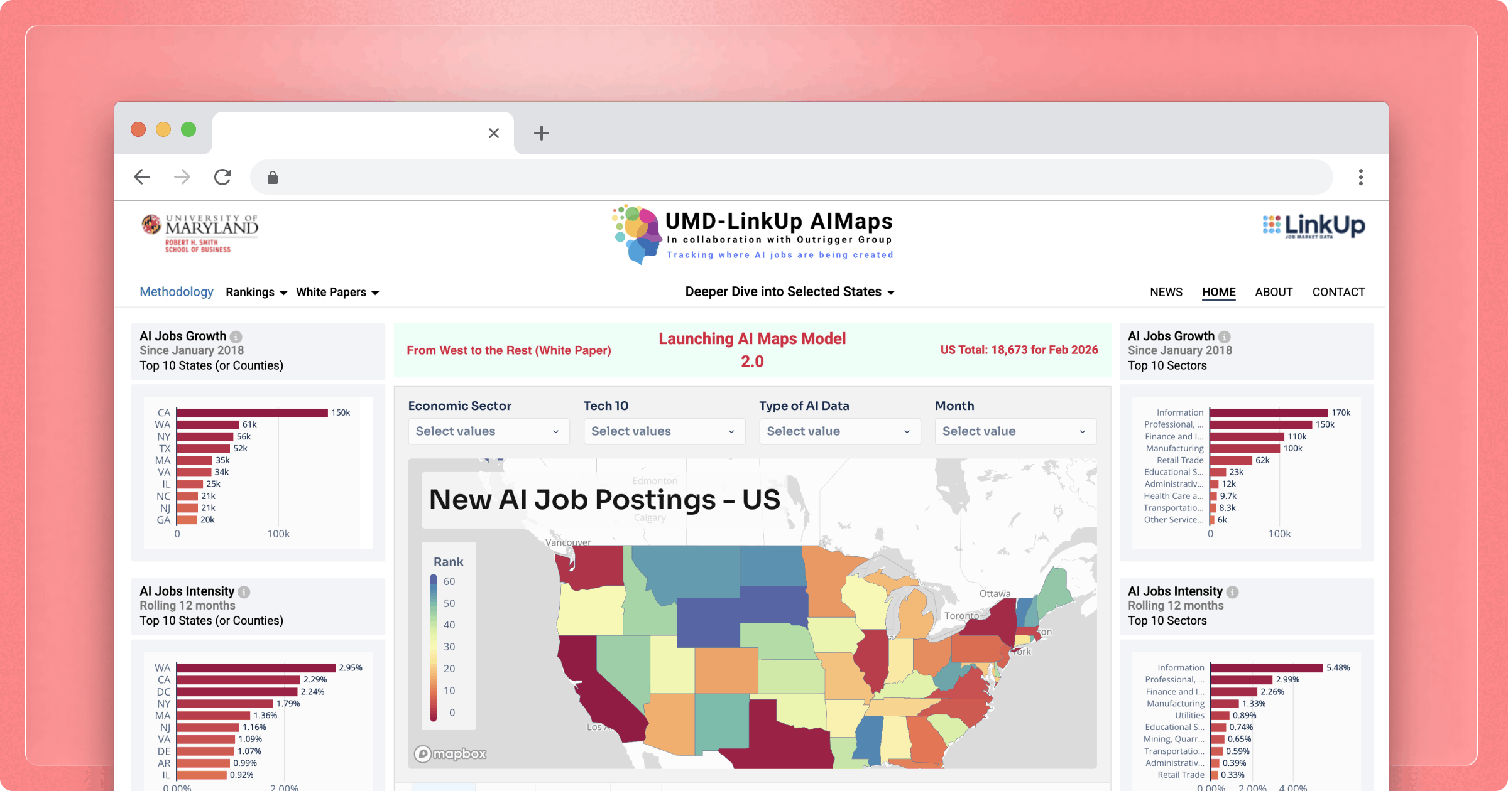Click the University of Maryland logo
Image resolution: width=1508 pixels, height=791 pixels.
coord(200,233)
